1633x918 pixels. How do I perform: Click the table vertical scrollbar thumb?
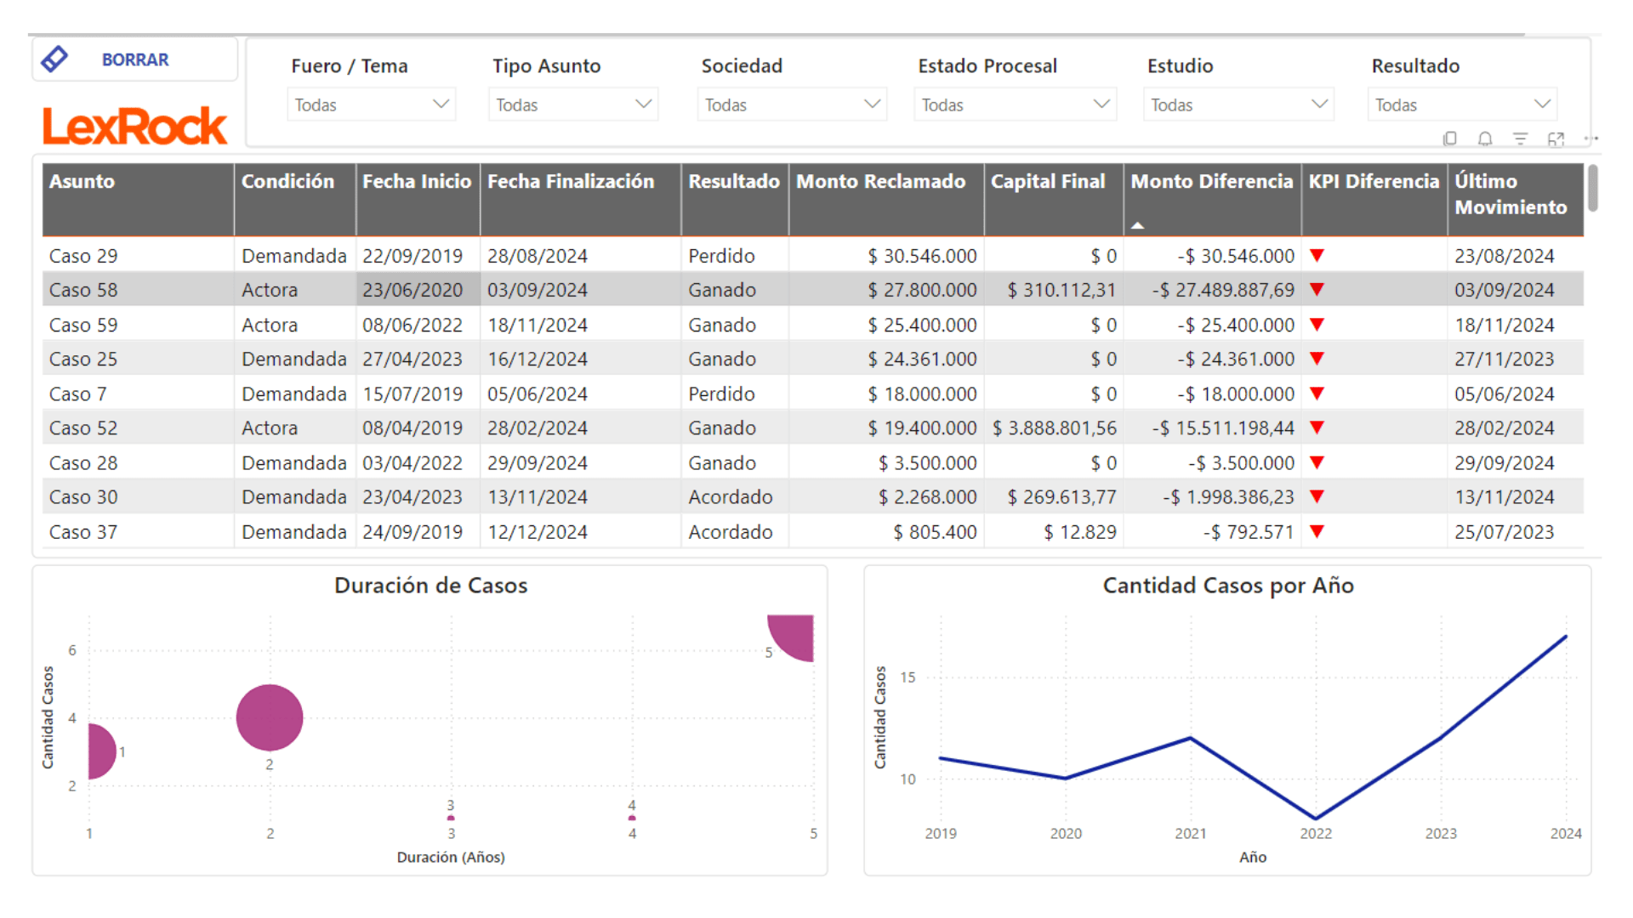tap(1592, 188)
